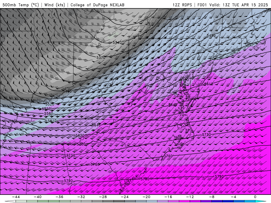
Task: Click the -20 colorbar temperature label
Action: coord(147,197)
